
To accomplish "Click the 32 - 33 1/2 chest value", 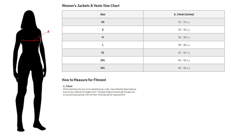I will [x=184, y=22].
